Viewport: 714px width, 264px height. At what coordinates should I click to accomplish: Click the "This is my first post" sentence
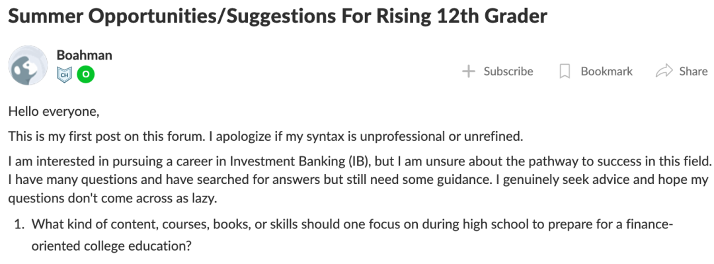266,136
